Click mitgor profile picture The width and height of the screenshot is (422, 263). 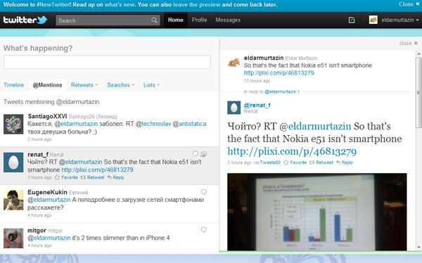13,238
